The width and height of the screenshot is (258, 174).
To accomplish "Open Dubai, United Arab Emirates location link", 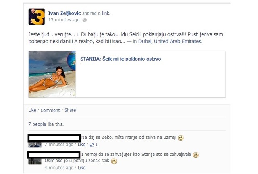I will [x=170, y=41].
